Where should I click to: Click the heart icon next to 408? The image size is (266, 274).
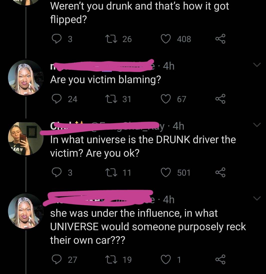point(166,39)
